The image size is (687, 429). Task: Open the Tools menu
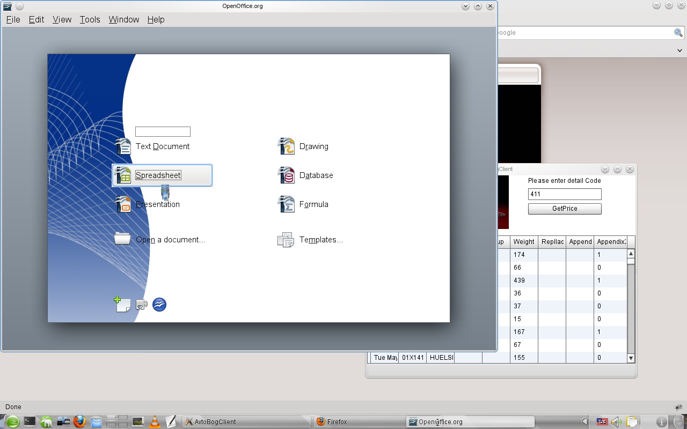(x=90, y=19)
